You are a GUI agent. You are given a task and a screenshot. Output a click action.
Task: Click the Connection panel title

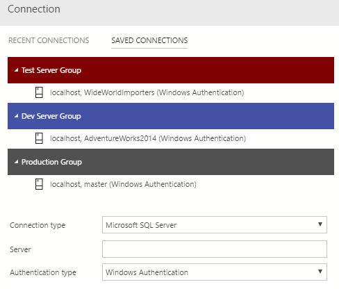pos(34,9)
